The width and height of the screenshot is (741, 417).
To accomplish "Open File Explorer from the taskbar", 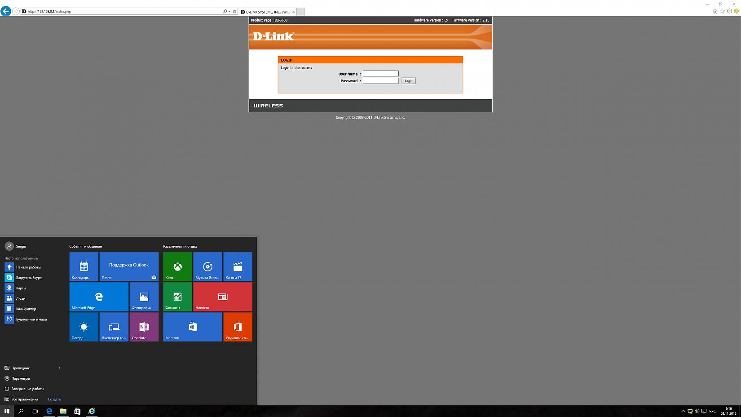I will 63,411.
